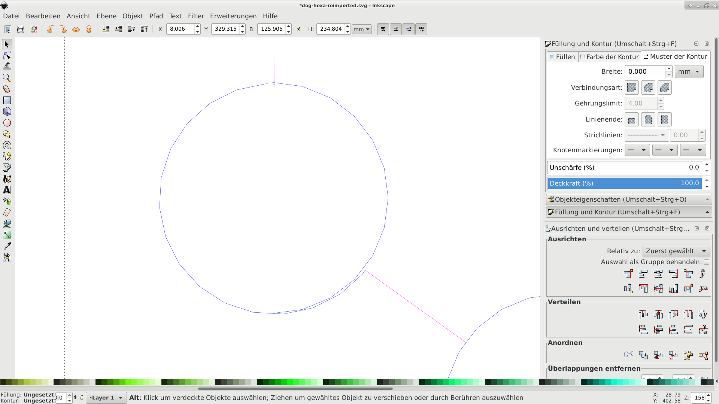Switch to the Füllen tab

pos(562,57)
